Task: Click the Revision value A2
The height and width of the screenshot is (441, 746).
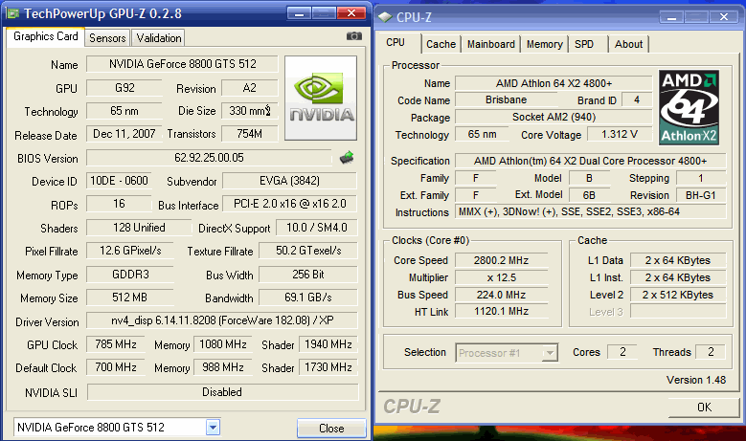Action: coord(250,88)
